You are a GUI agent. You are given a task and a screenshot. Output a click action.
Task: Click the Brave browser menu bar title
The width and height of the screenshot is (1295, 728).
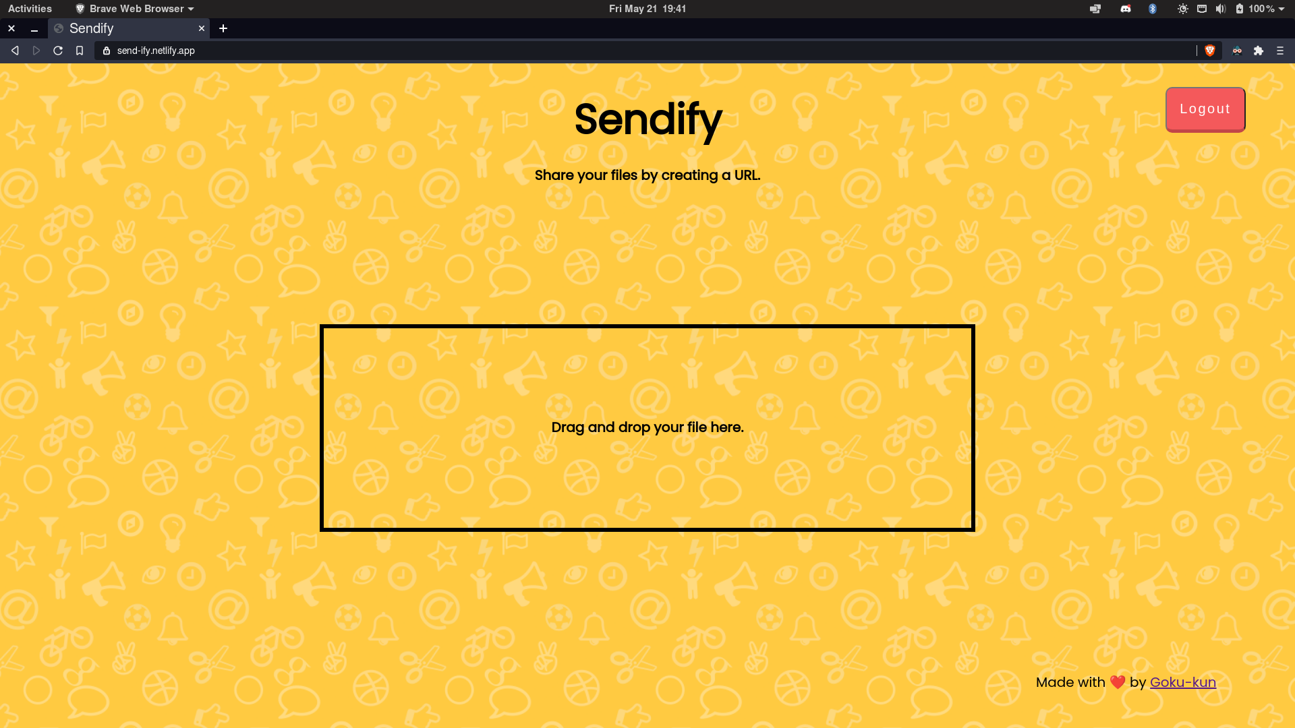click(x=134, y=8)
